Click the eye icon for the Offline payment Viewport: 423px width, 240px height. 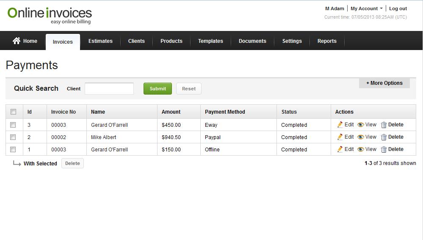361,149
